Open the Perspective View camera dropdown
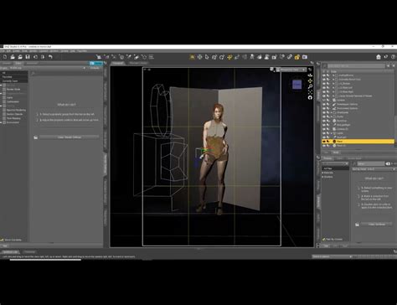Image resolution: width=397 pixels, height=305 pixels. coord(291,70)
